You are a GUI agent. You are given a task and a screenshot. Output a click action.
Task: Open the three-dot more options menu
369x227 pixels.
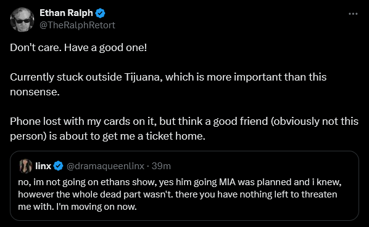pyautogui.click(x=353, y=14)
